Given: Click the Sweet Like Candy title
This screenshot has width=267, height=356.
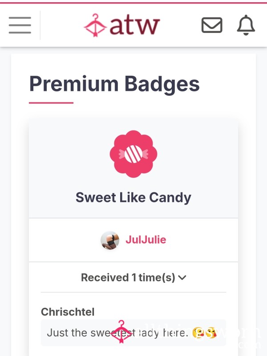Looking at the screenshot, I should 133,197.
